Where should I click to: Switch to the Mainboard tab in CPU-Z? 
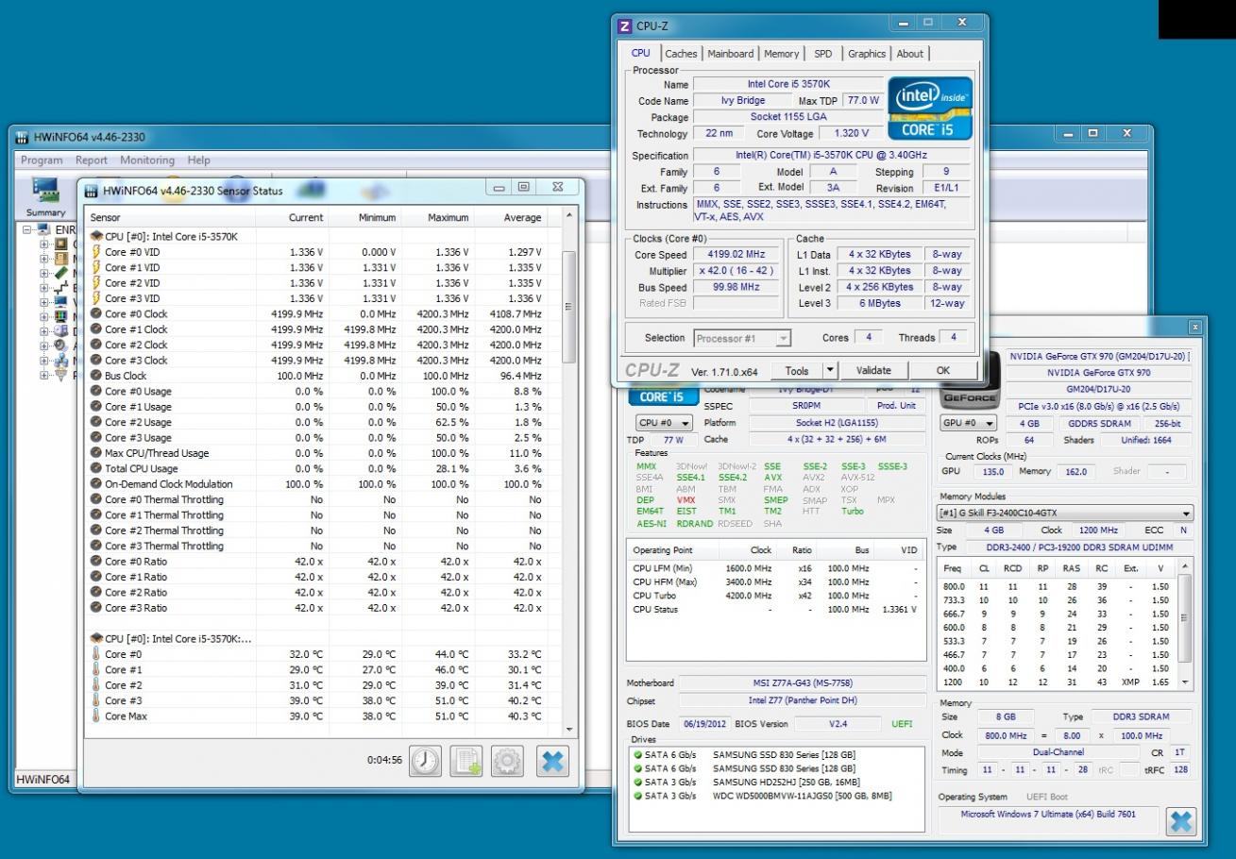click(x=731, y=54)
